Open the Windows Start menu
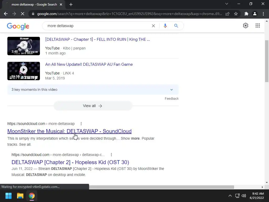269x202 pixels. click(x=8, y=196)
